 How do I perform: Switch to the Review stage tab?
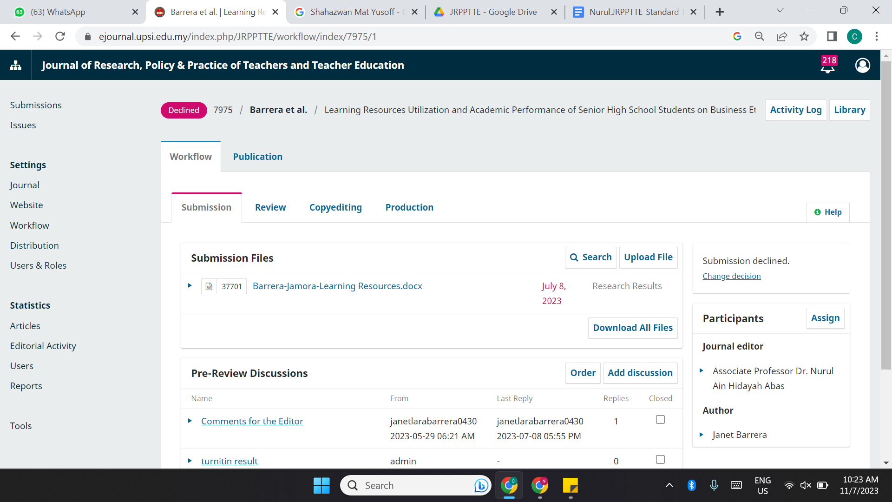pyautogui.click(x=270, y=207)
